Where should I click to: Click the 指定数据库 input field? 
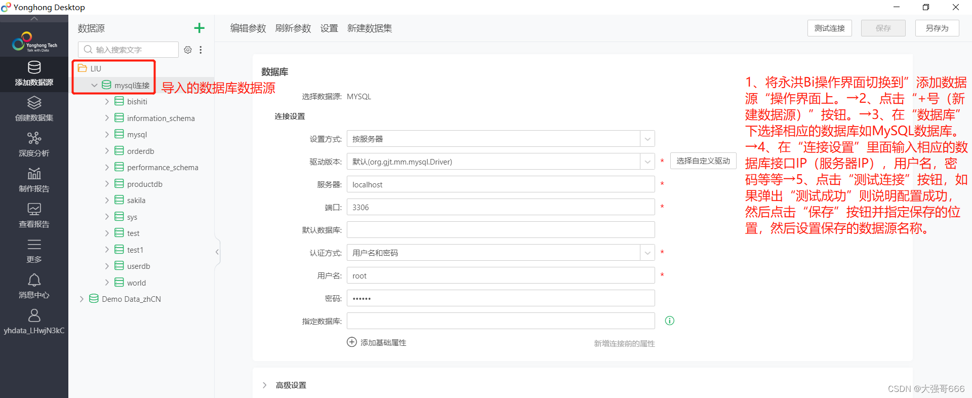click(x=501, y=321)
